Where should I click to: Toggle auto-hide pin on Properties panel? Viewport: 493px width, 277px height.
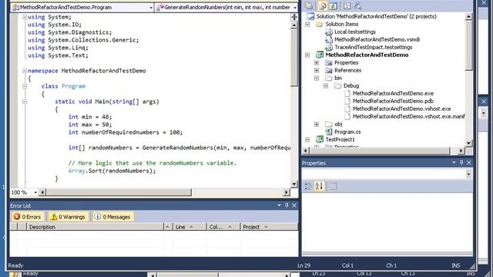[x=461, y=162]
